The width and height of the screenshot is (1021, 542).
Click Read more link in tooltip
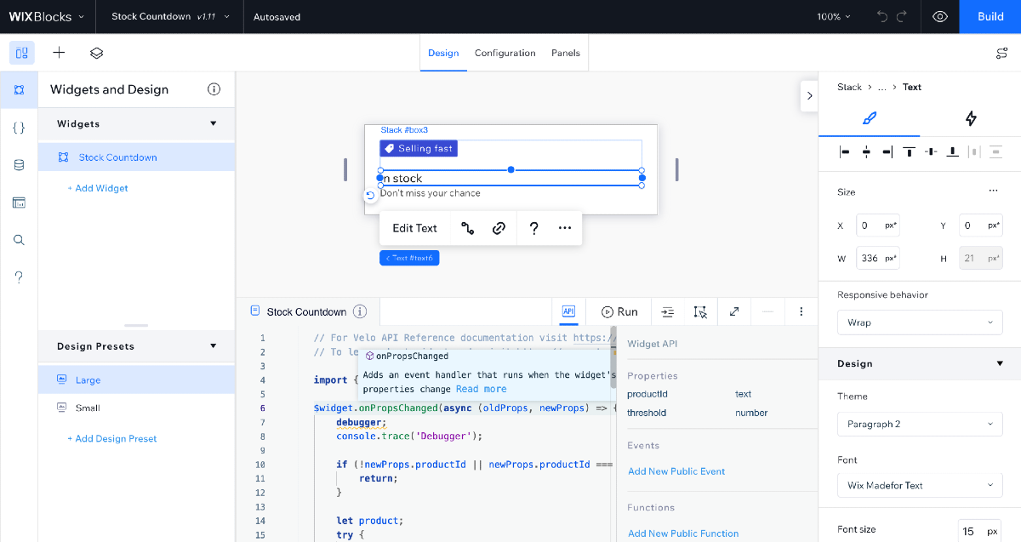[x=482, y=389]
